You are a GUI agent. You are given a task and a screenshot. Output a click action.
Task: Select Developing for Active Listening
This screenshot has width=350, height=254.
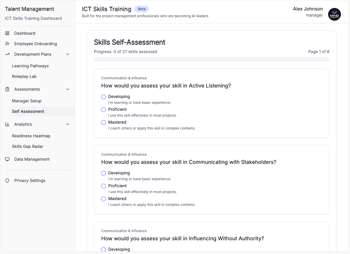click(x=104, y=97)
